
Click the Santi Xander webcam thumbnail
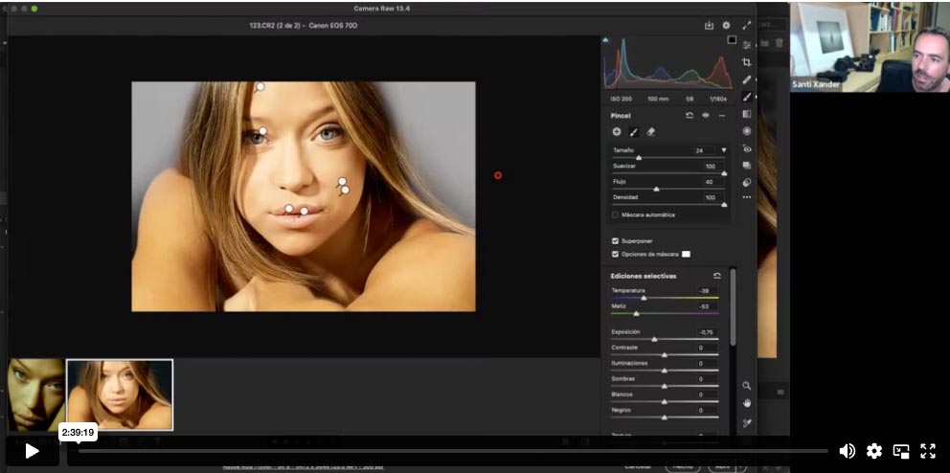tap(870, 47)
